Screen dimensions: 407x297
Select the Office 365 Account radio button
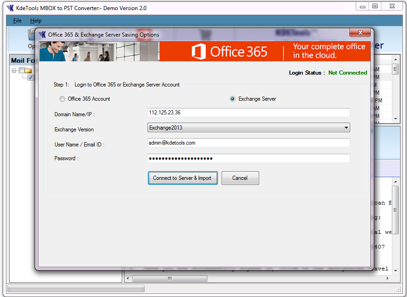(62, 99)
